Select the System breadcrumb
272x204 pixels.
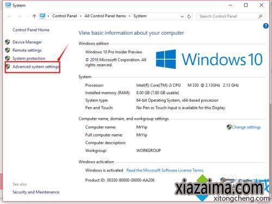(x=140, y=16)
